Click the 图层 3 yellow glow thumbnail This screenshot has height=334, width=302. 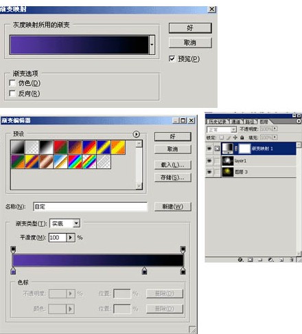[228, 172]
